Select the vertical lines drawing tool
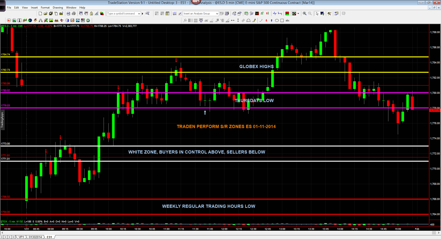441x239 pixels. point(190,20)
